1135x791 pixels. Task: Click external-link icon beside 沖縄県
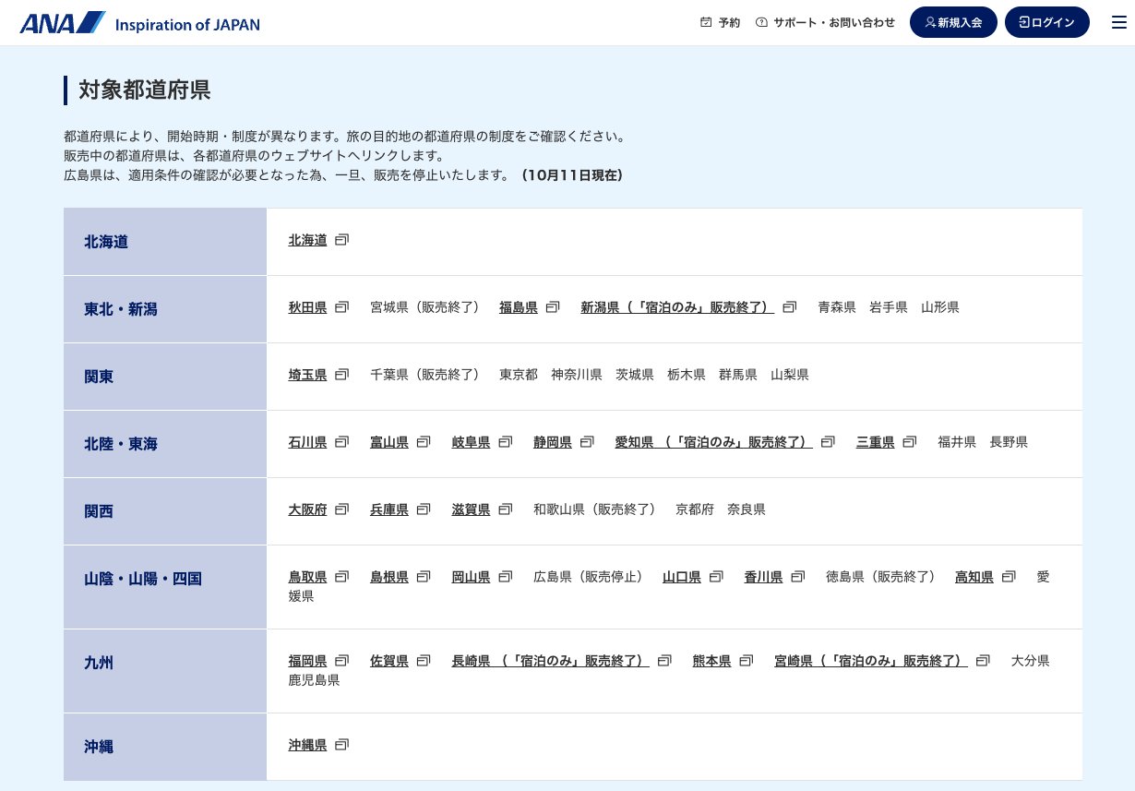click(x=342, y=745)
